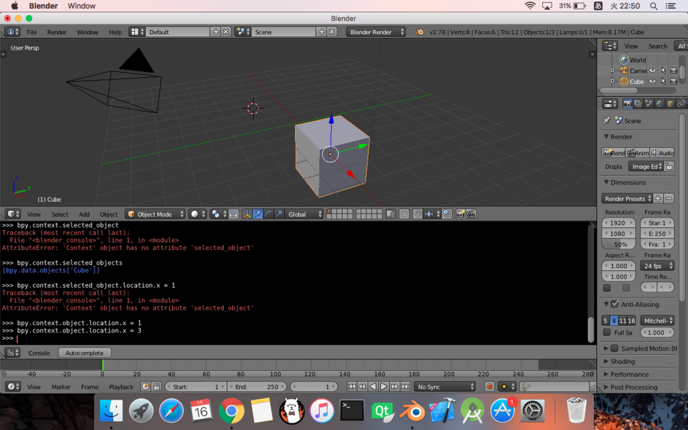This screenshot has height=430, width=688.
Task: Toggle automatic keyframe record button
Action: 490,386
